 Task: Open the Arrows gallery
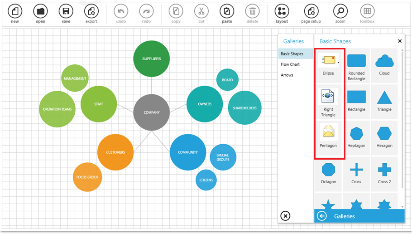[x=296, y=75]
